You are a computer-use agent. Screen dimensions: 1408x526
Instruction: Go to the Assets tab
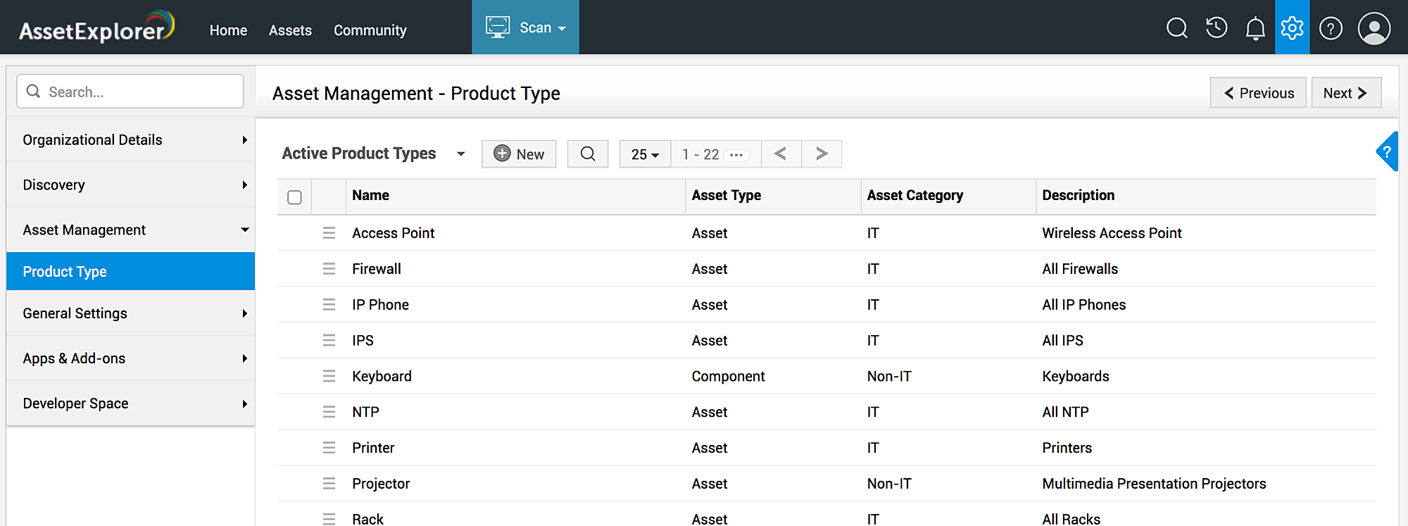(290, 30)
